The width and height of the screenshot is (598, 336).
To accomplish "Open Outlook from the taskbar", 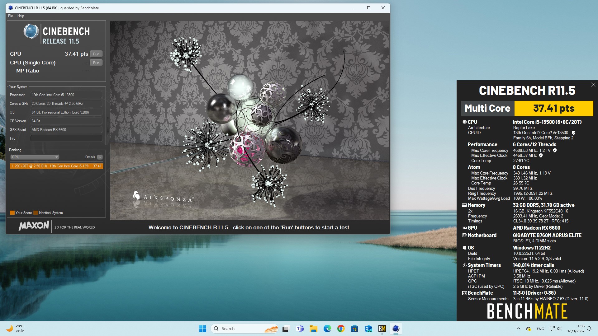I will [x=368, y=329].
